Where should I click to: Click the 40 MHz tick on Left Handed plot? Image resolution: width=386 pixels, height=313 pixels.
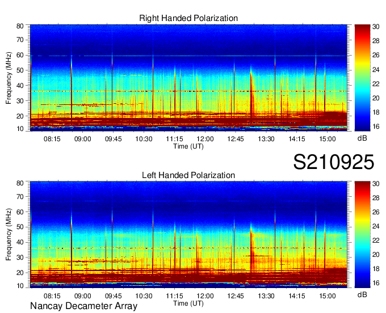(x=20, y=243)
